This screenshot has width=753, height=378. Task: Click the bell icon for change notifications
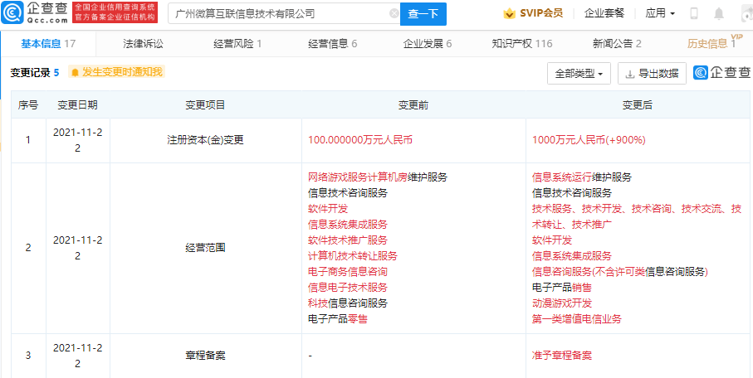point(75,72)
